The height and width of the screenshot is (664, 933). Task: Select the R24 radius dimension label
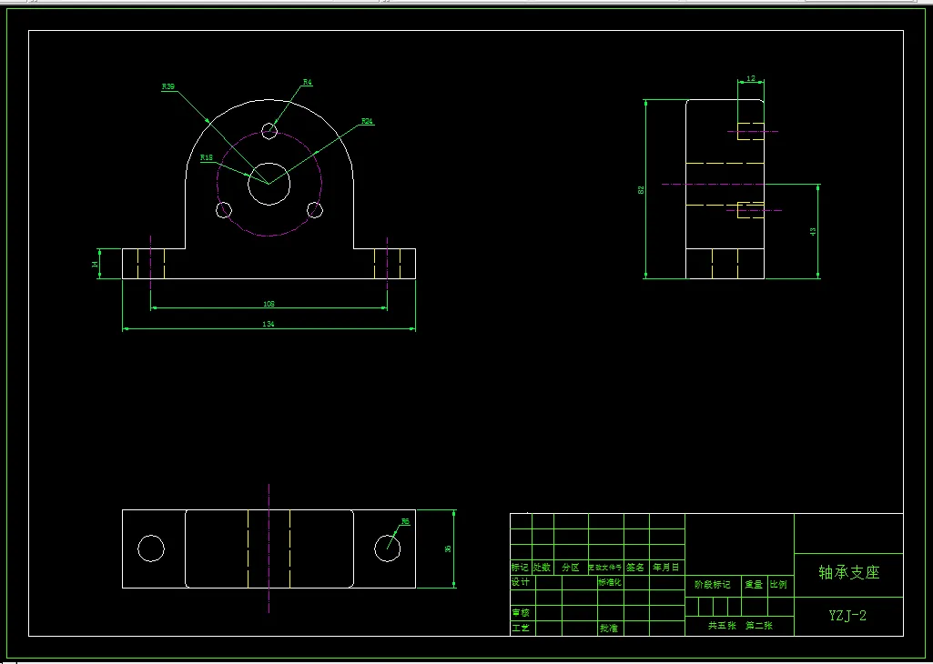pyautogui.click(x=367, y=121)
